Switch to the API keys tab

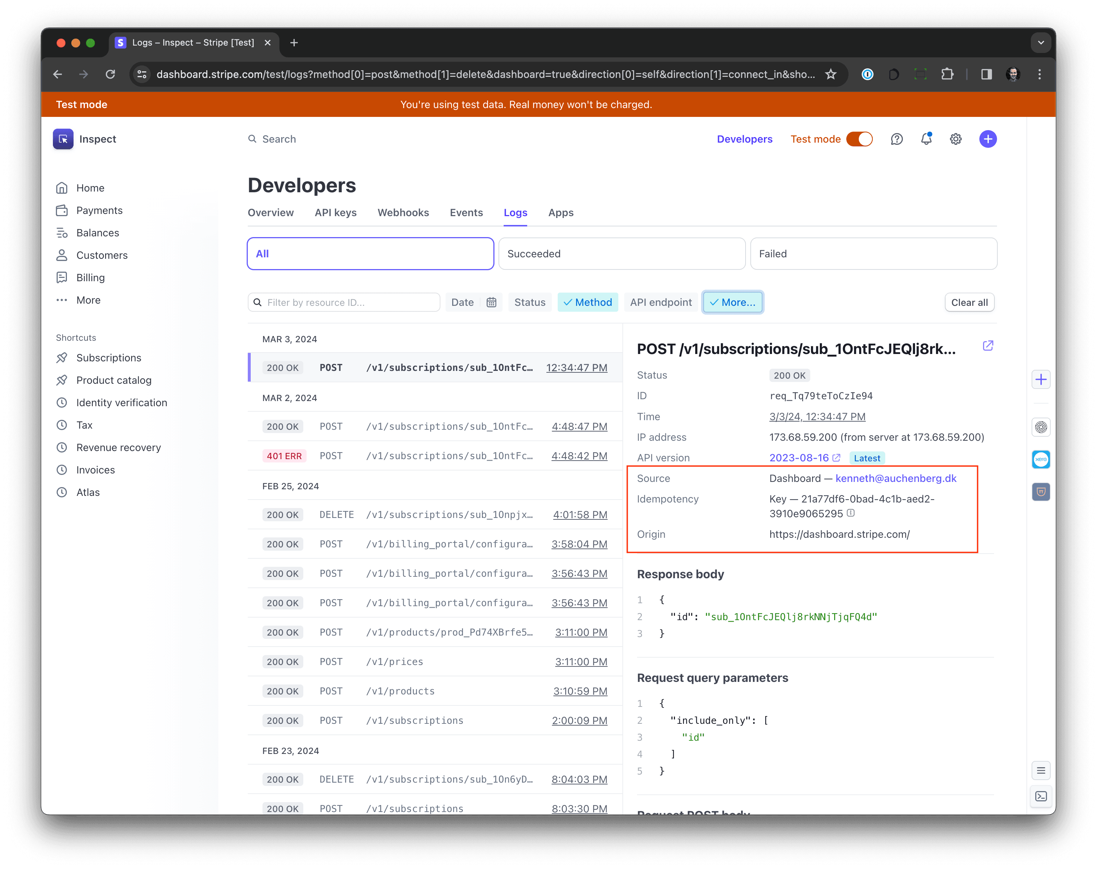click(335, 212)
